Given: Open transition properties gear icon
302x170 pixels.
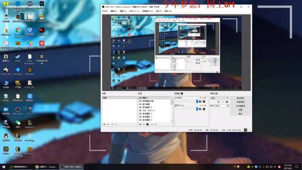Looking at the screenshot, I should click(227, 102).
